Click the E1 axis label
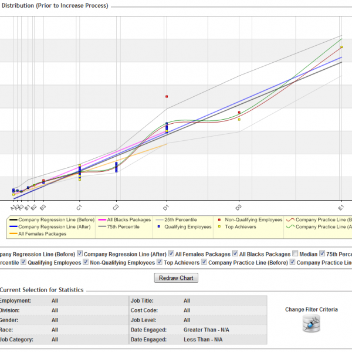Screen dimensions: 352x352 click(341, 208)
